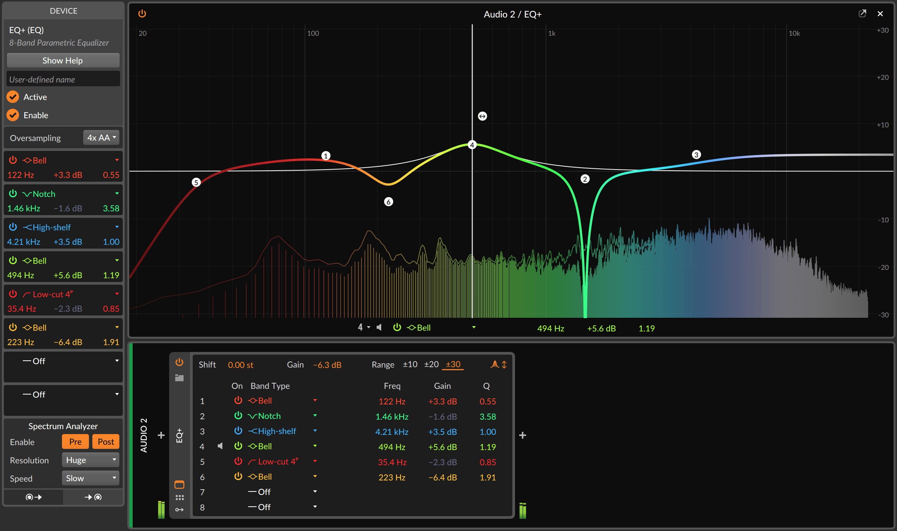Open Resolution Huge dropdown
The width and height of the screenshot is (897, 531).
pyautogui.click(x=90, y=460)
